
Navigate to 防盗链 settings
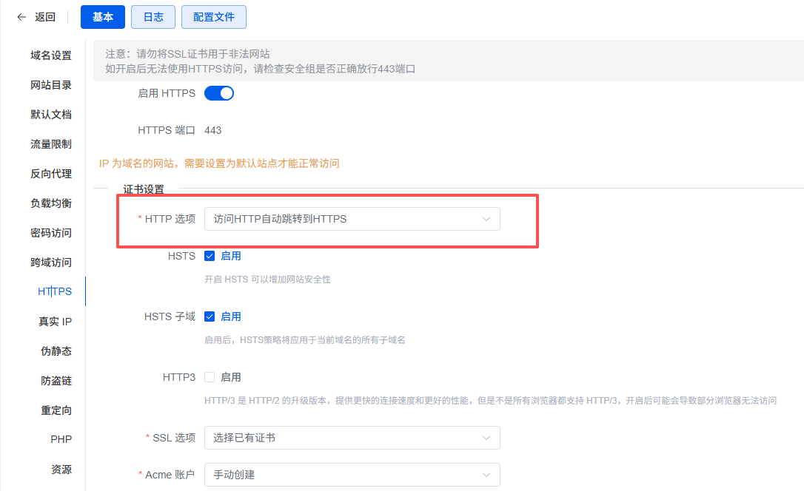pos(56,381)
